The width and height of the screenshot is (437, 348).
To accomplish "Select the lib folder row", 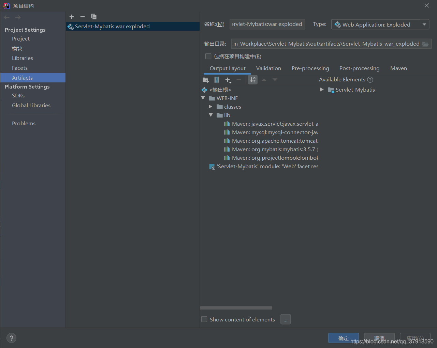I will (223, 115).
